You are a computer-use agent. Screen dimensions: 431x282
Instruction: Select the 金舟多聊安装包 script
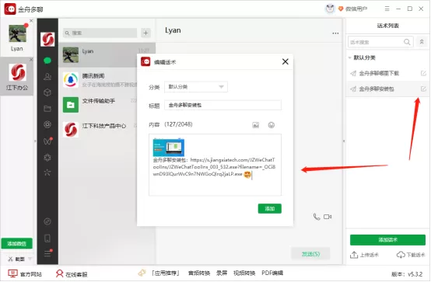click(377, 89)
